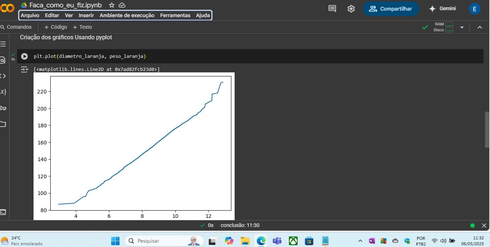Open the comments panel icon
This screenshot has width=490, height=247.
coord(332,8)
